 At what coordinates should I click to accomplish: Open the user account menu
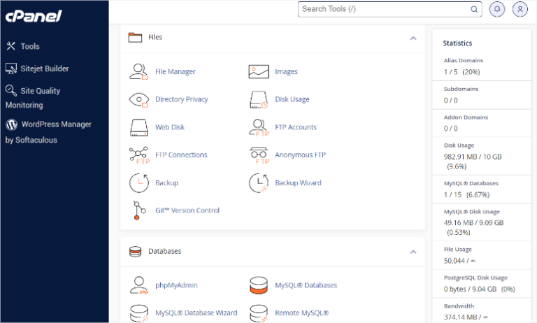[x=520, y=9]
